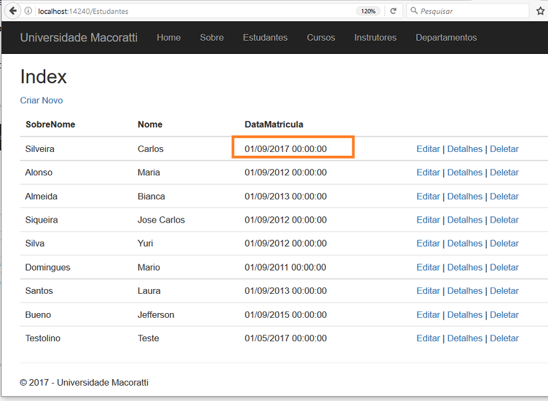Select the surname Domingues cell
The height and width of the screenshot is (401, 548).
coord(47,267)
